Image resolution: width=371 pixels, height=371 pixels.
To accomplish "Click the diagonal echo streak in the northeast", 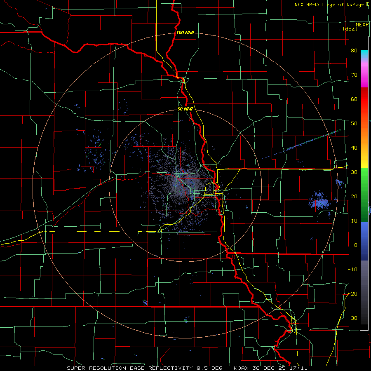I will pyautogui.click(x=301, y=144).
